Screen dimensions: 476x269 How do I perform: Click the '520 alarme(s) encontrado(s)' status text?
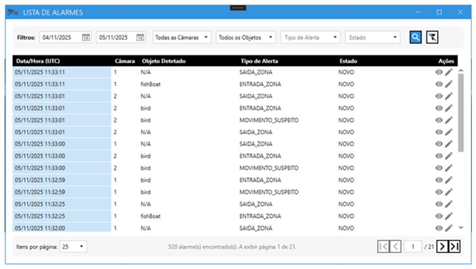coord(232,247)
